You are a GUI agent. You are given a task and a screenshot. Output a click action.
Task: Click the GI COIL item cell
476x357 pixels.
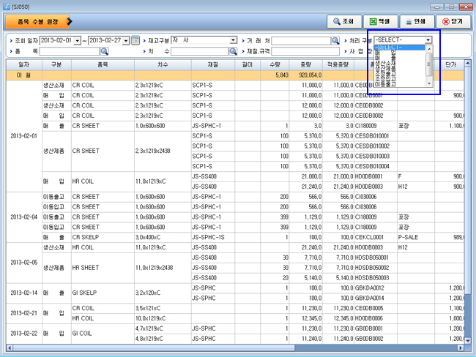coord(103,334)
